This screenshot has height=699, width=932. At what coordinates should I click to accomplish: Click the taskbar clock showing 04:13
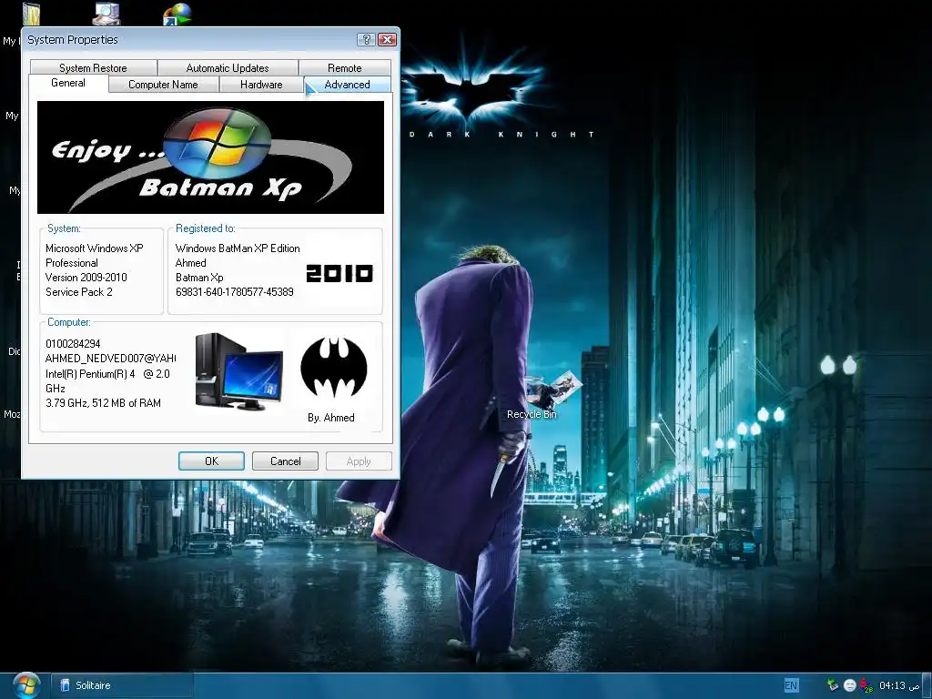[898, 685]
